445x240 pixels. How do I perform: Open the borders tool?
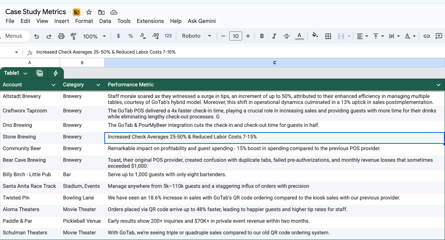[328, 36]
